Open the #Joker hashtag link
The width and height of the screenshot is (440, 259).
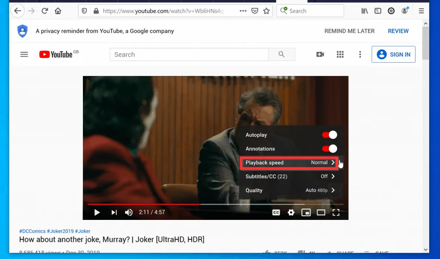point(83,231)
